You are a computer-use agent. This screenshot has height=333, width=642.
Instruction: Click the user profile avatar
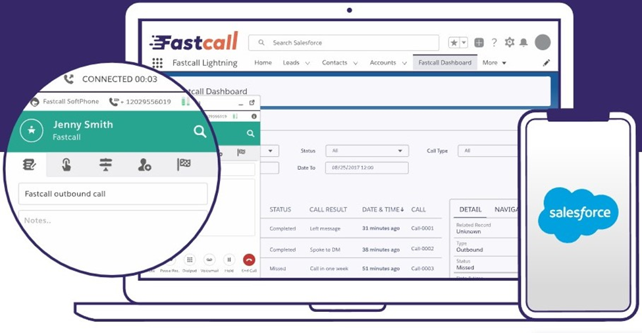(543, 42)
